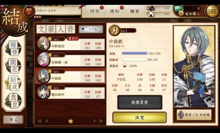Open the 通知 notifications tab

114,11
